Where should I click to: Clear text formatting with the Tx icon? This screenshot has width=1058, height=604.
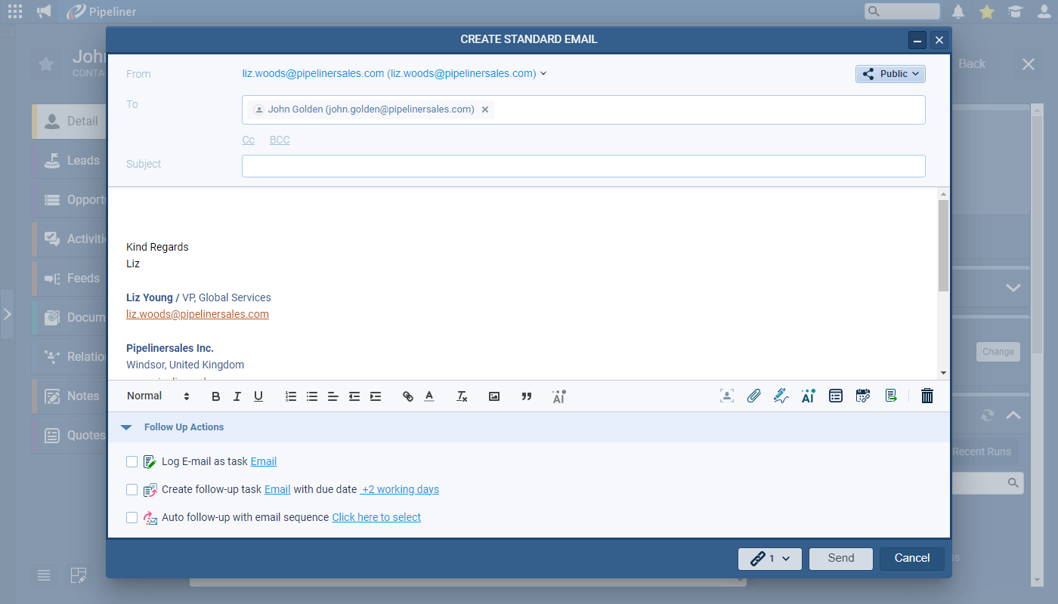pos(462,396)
